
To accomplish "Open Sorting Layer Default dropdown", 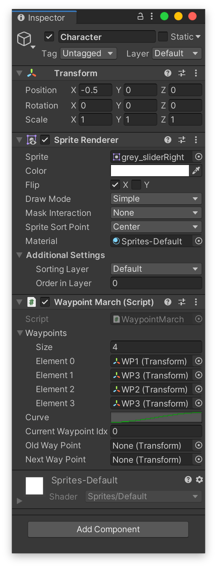I will (156, 269).
